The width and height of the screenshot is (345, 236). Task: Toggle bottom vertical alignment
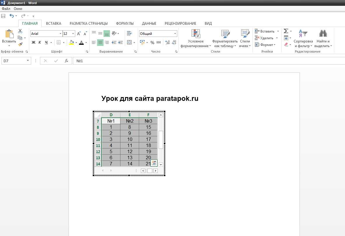(x=107, y=33)
